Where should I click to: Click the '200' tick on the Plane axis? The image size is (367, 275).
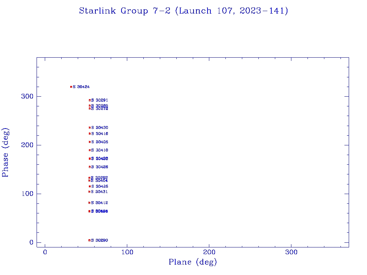point(209,252)
